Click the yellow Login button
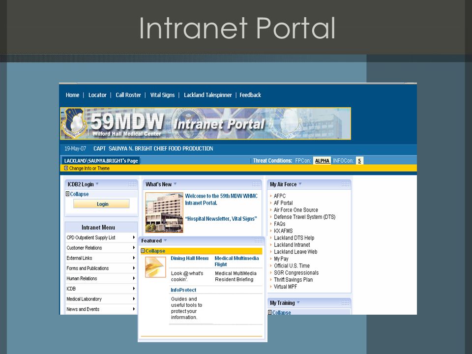 coord(101,204)
